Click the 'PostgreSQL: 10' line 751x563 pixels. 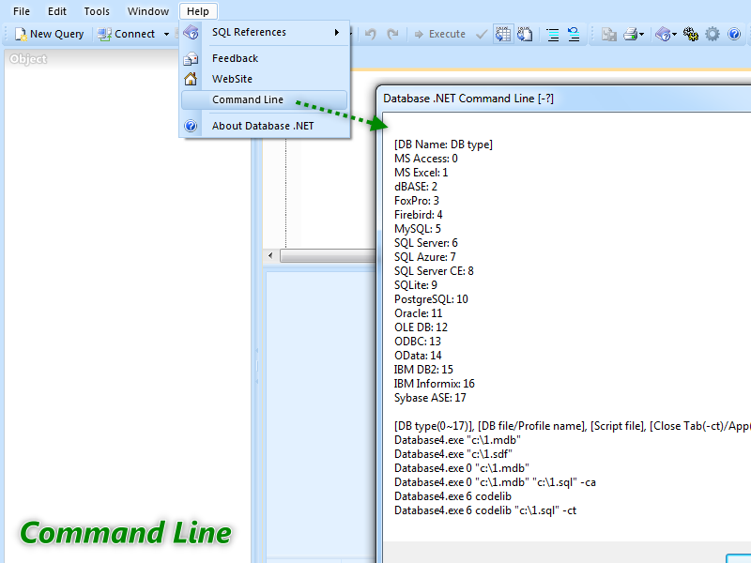pyautogui.click(x=431, y=299)
